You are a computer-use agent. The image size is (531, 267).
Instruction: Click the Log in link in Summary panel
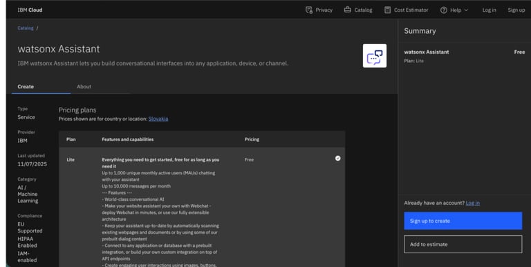click(x=472, y=203)
